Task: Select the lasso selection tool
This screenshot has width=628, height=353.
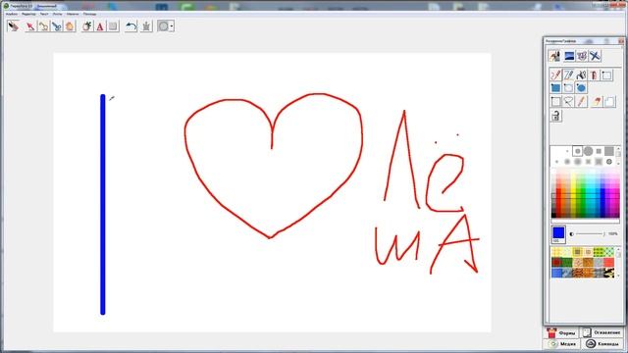Action: tap(568, 102)
